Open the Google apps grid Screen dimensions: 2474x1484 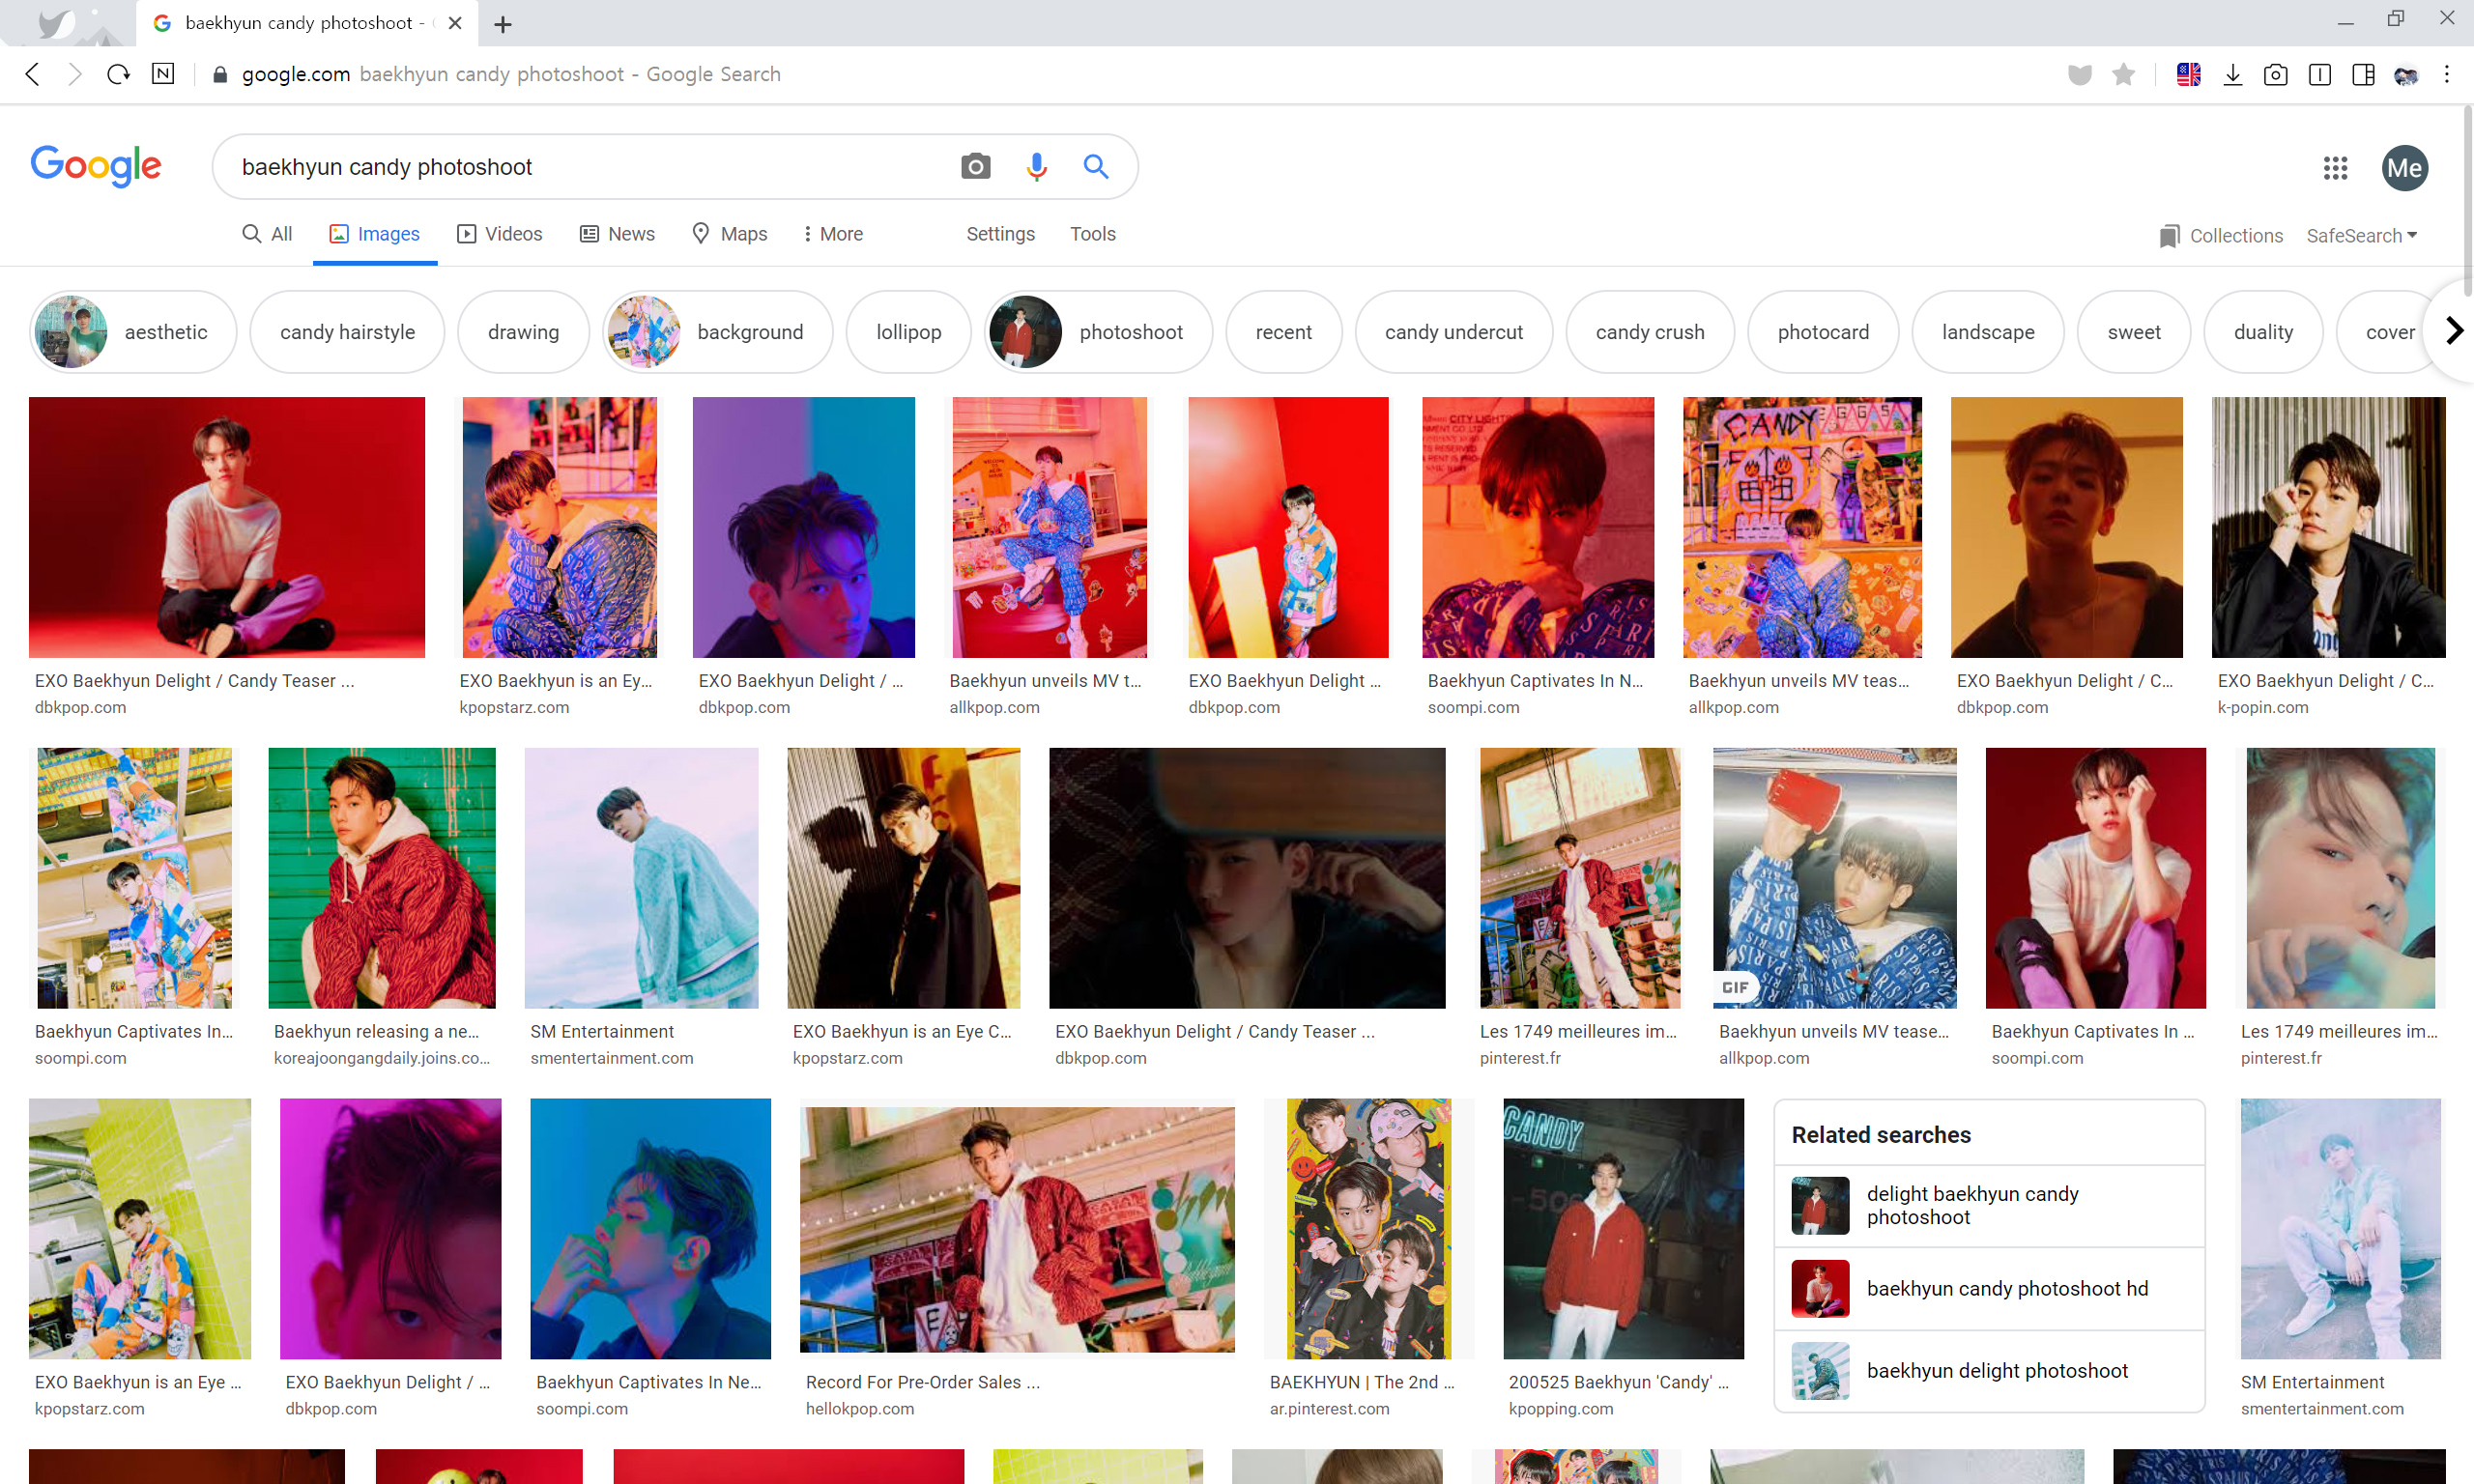(x=2335, y=168)
